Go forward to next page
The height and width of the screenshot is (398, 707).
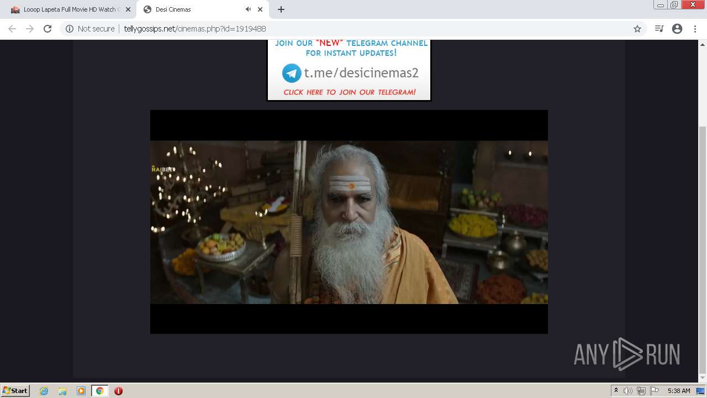30,29
